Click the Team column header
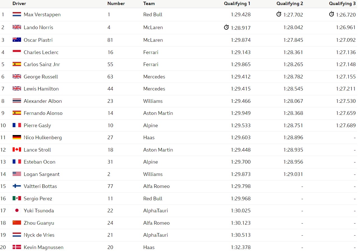This screenshot has height=251, width=358. click(x=149, y=4)
